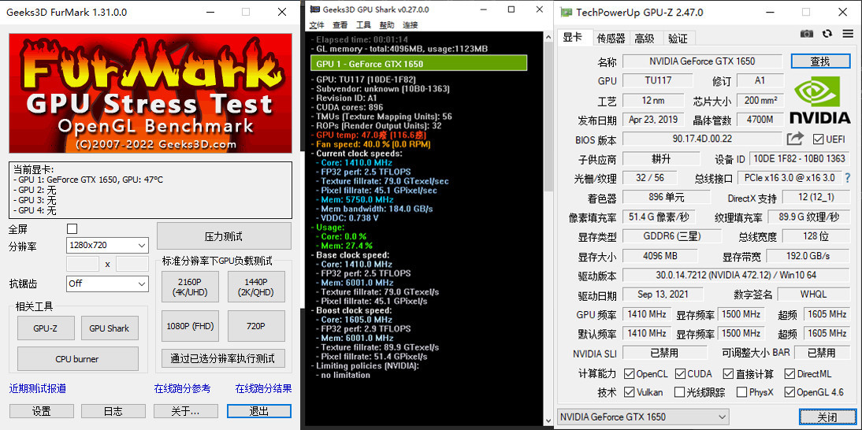
Task: Click the 1440P (2K/QHD) preset button
Action: click(256, 287)
